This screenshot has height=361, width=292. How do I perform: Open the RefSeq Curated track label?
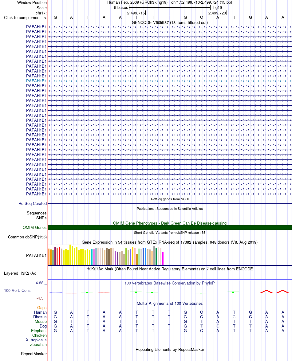click(33, 203)
